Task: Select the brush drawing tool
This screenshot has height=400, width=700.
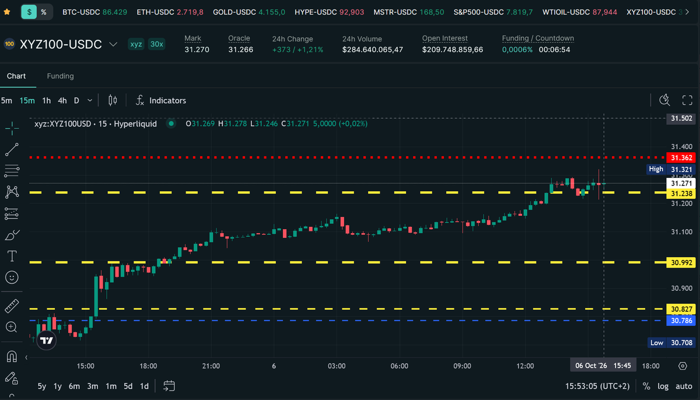Action: point(11,235)
